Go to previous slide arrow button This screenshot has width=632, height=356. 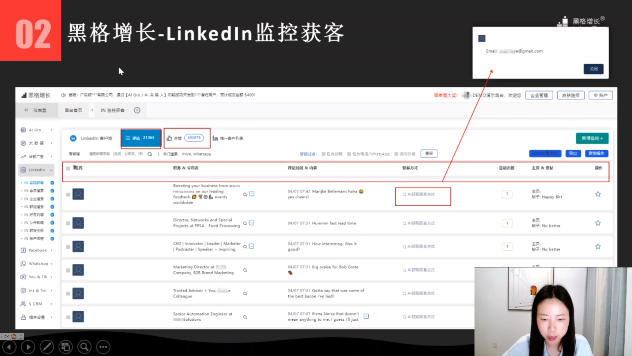pos(10,347)
